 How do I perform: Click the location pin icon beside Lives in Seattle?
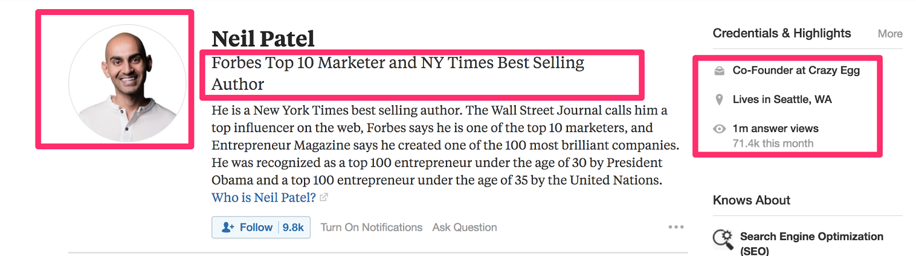point(719,100)
